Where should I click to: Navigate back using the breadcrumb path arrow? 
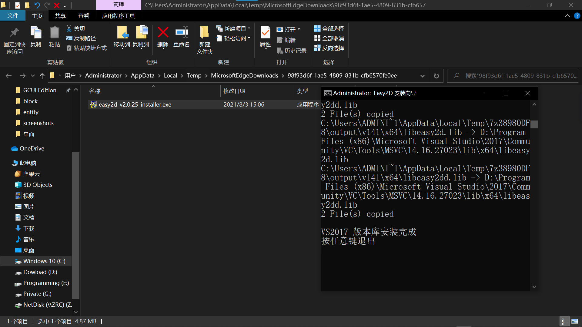[x=8, y=75]
